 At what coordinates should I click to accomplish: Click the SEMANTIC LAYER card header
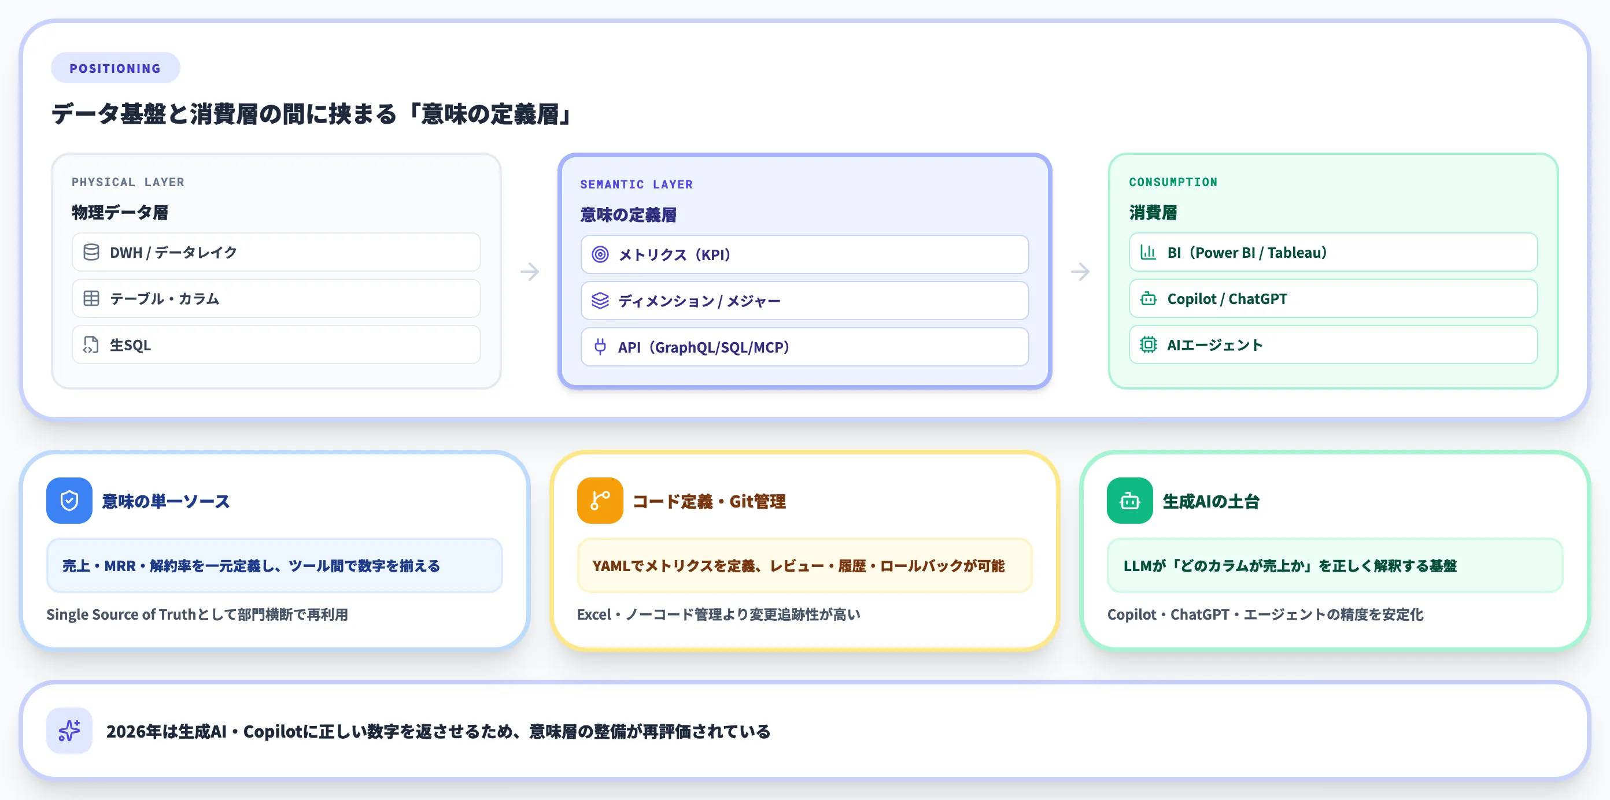(x=636, y=184)
